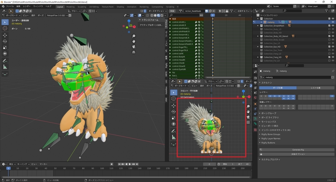
Task: Open RetopoFlow 3.0.0β2 dropdown in main viewport
Action: [x=57, y=15]
